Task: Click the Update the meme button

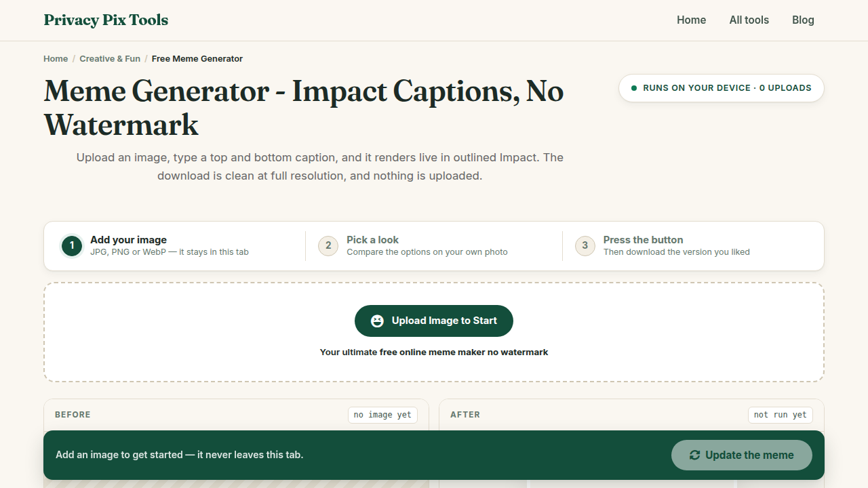Action: point(742,455)
